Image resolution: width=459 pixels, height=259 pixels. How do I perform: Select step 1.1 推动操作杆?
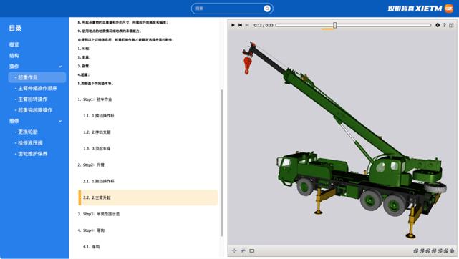tap(99, 116)
